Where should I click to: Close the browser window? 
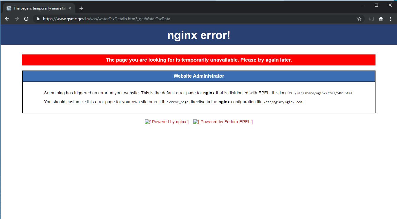tap(390, 5)
